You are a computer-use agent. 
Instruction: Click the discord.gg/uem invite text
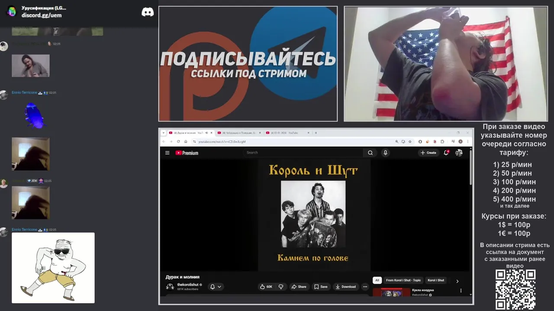click(x=42, y=15)
